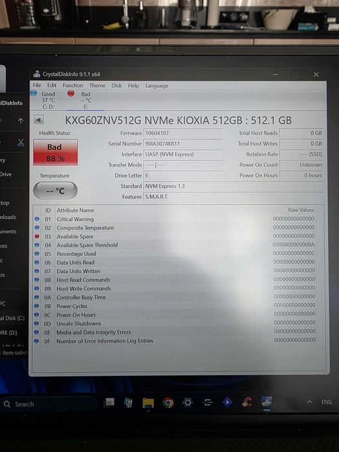Click the Total Host Writes value 0 GB
339x452 pixels.
[x=302, y=143]
